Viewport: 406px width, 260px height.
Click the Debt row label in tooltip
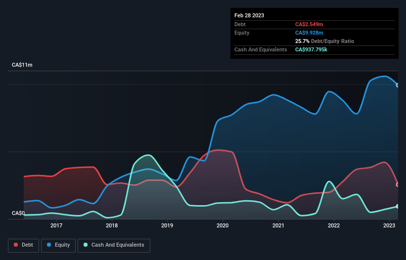click(240, 24)
